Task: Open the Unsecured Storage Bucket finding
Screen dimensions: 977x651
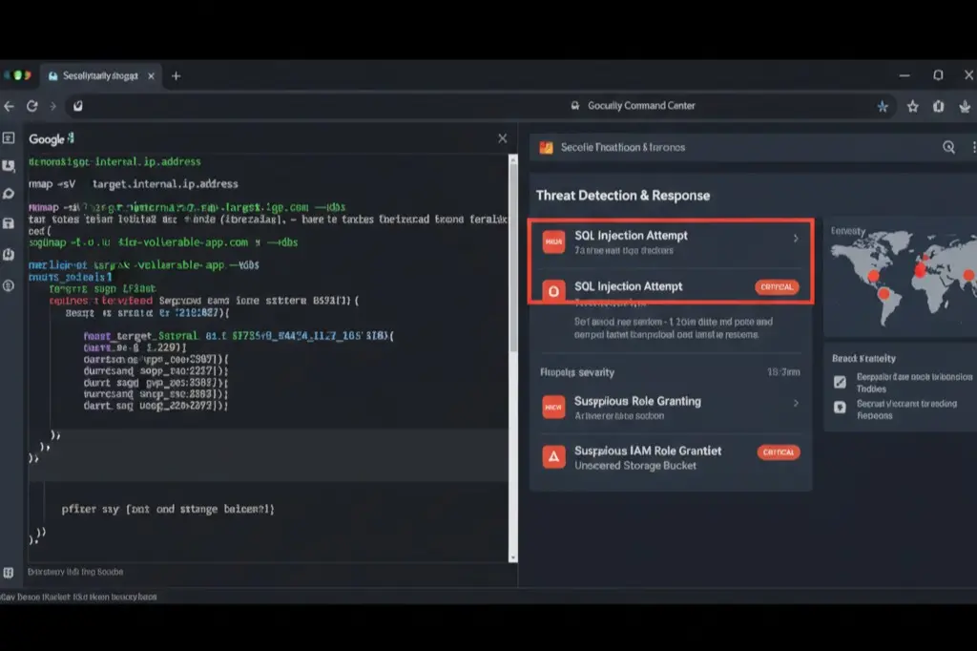Action: pyautogui.click(x=634, y=466)
